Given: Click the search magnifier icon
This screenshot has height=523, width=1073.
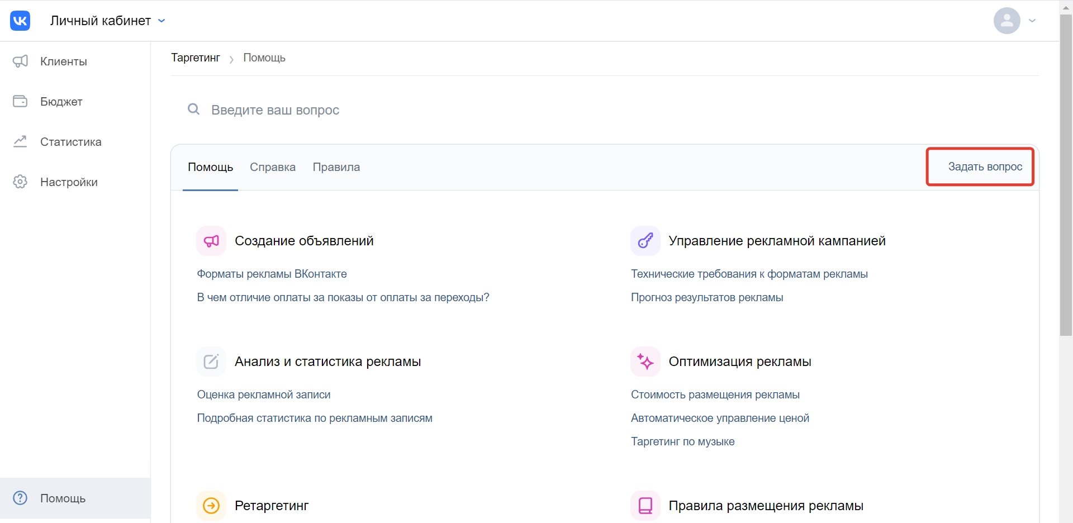Looking at the screenshot, I should click(x=193, y=109).
